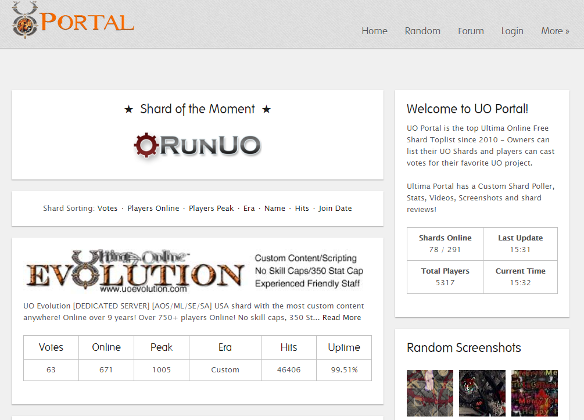Sort shards by Name
The height and width of the screenshot is (420, 584).
click(x=274, y=208)
